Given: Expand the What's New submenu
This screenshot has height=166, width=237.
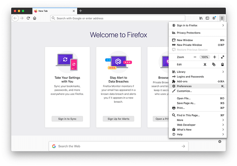Looking at the screenshot, I should (198, 130).
